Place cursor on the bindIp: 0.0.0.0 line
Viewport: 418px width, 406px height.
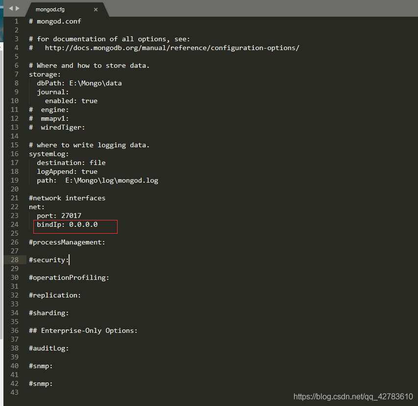tap(67, 224)
